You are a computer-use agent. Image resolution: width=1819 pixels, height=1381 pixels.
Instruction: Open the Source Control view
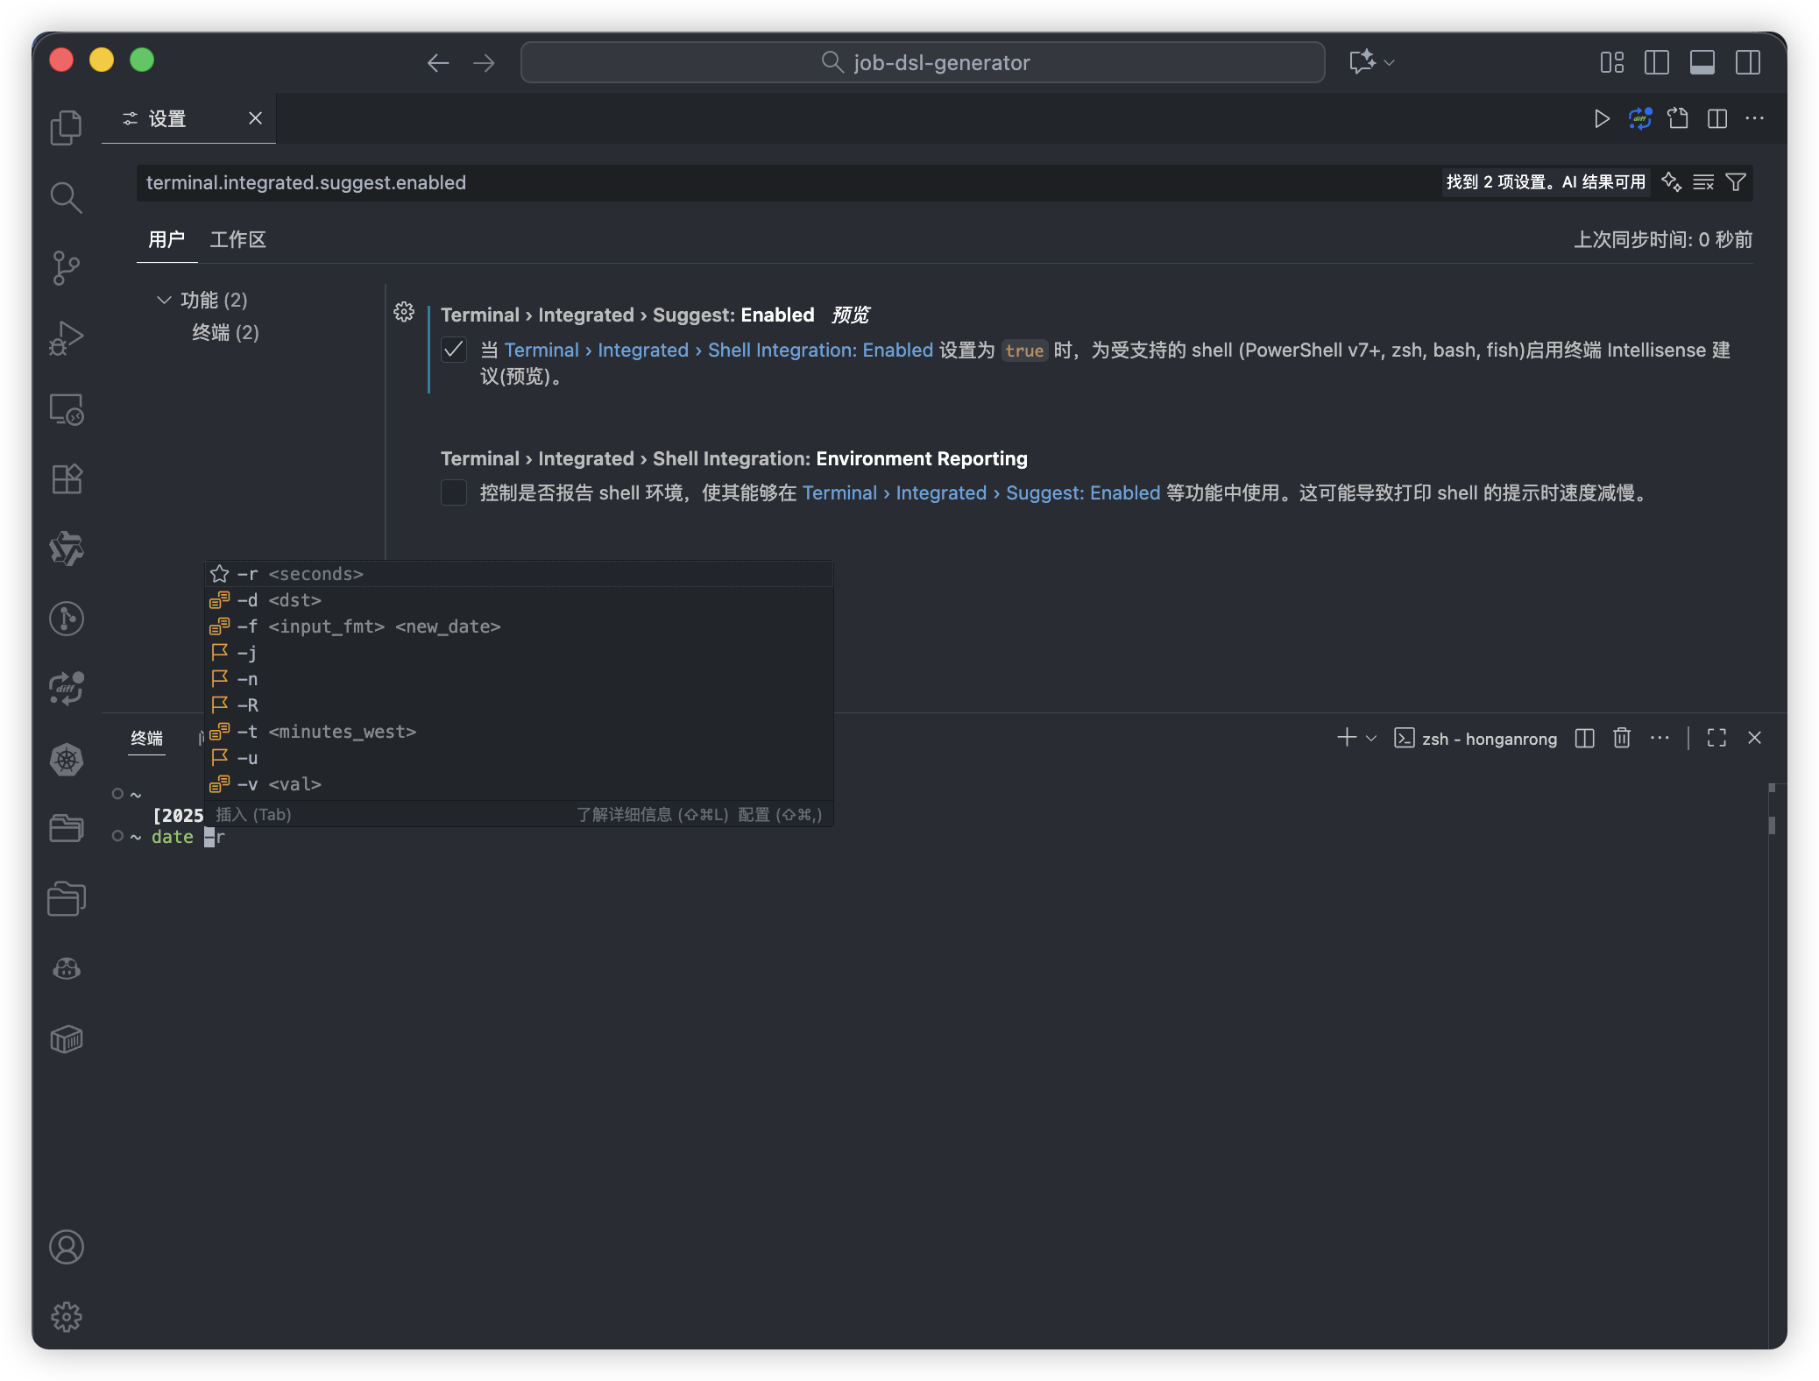click(66, 269)
